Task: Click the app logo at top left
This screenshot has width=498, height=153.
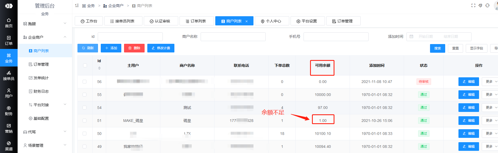Action: tap(9, 6)
